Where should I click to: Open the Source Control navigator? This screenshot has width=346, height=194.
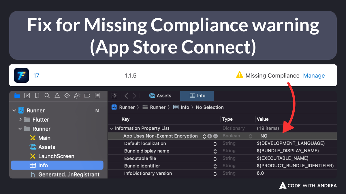pyautogui.click(x=27, y=96)
